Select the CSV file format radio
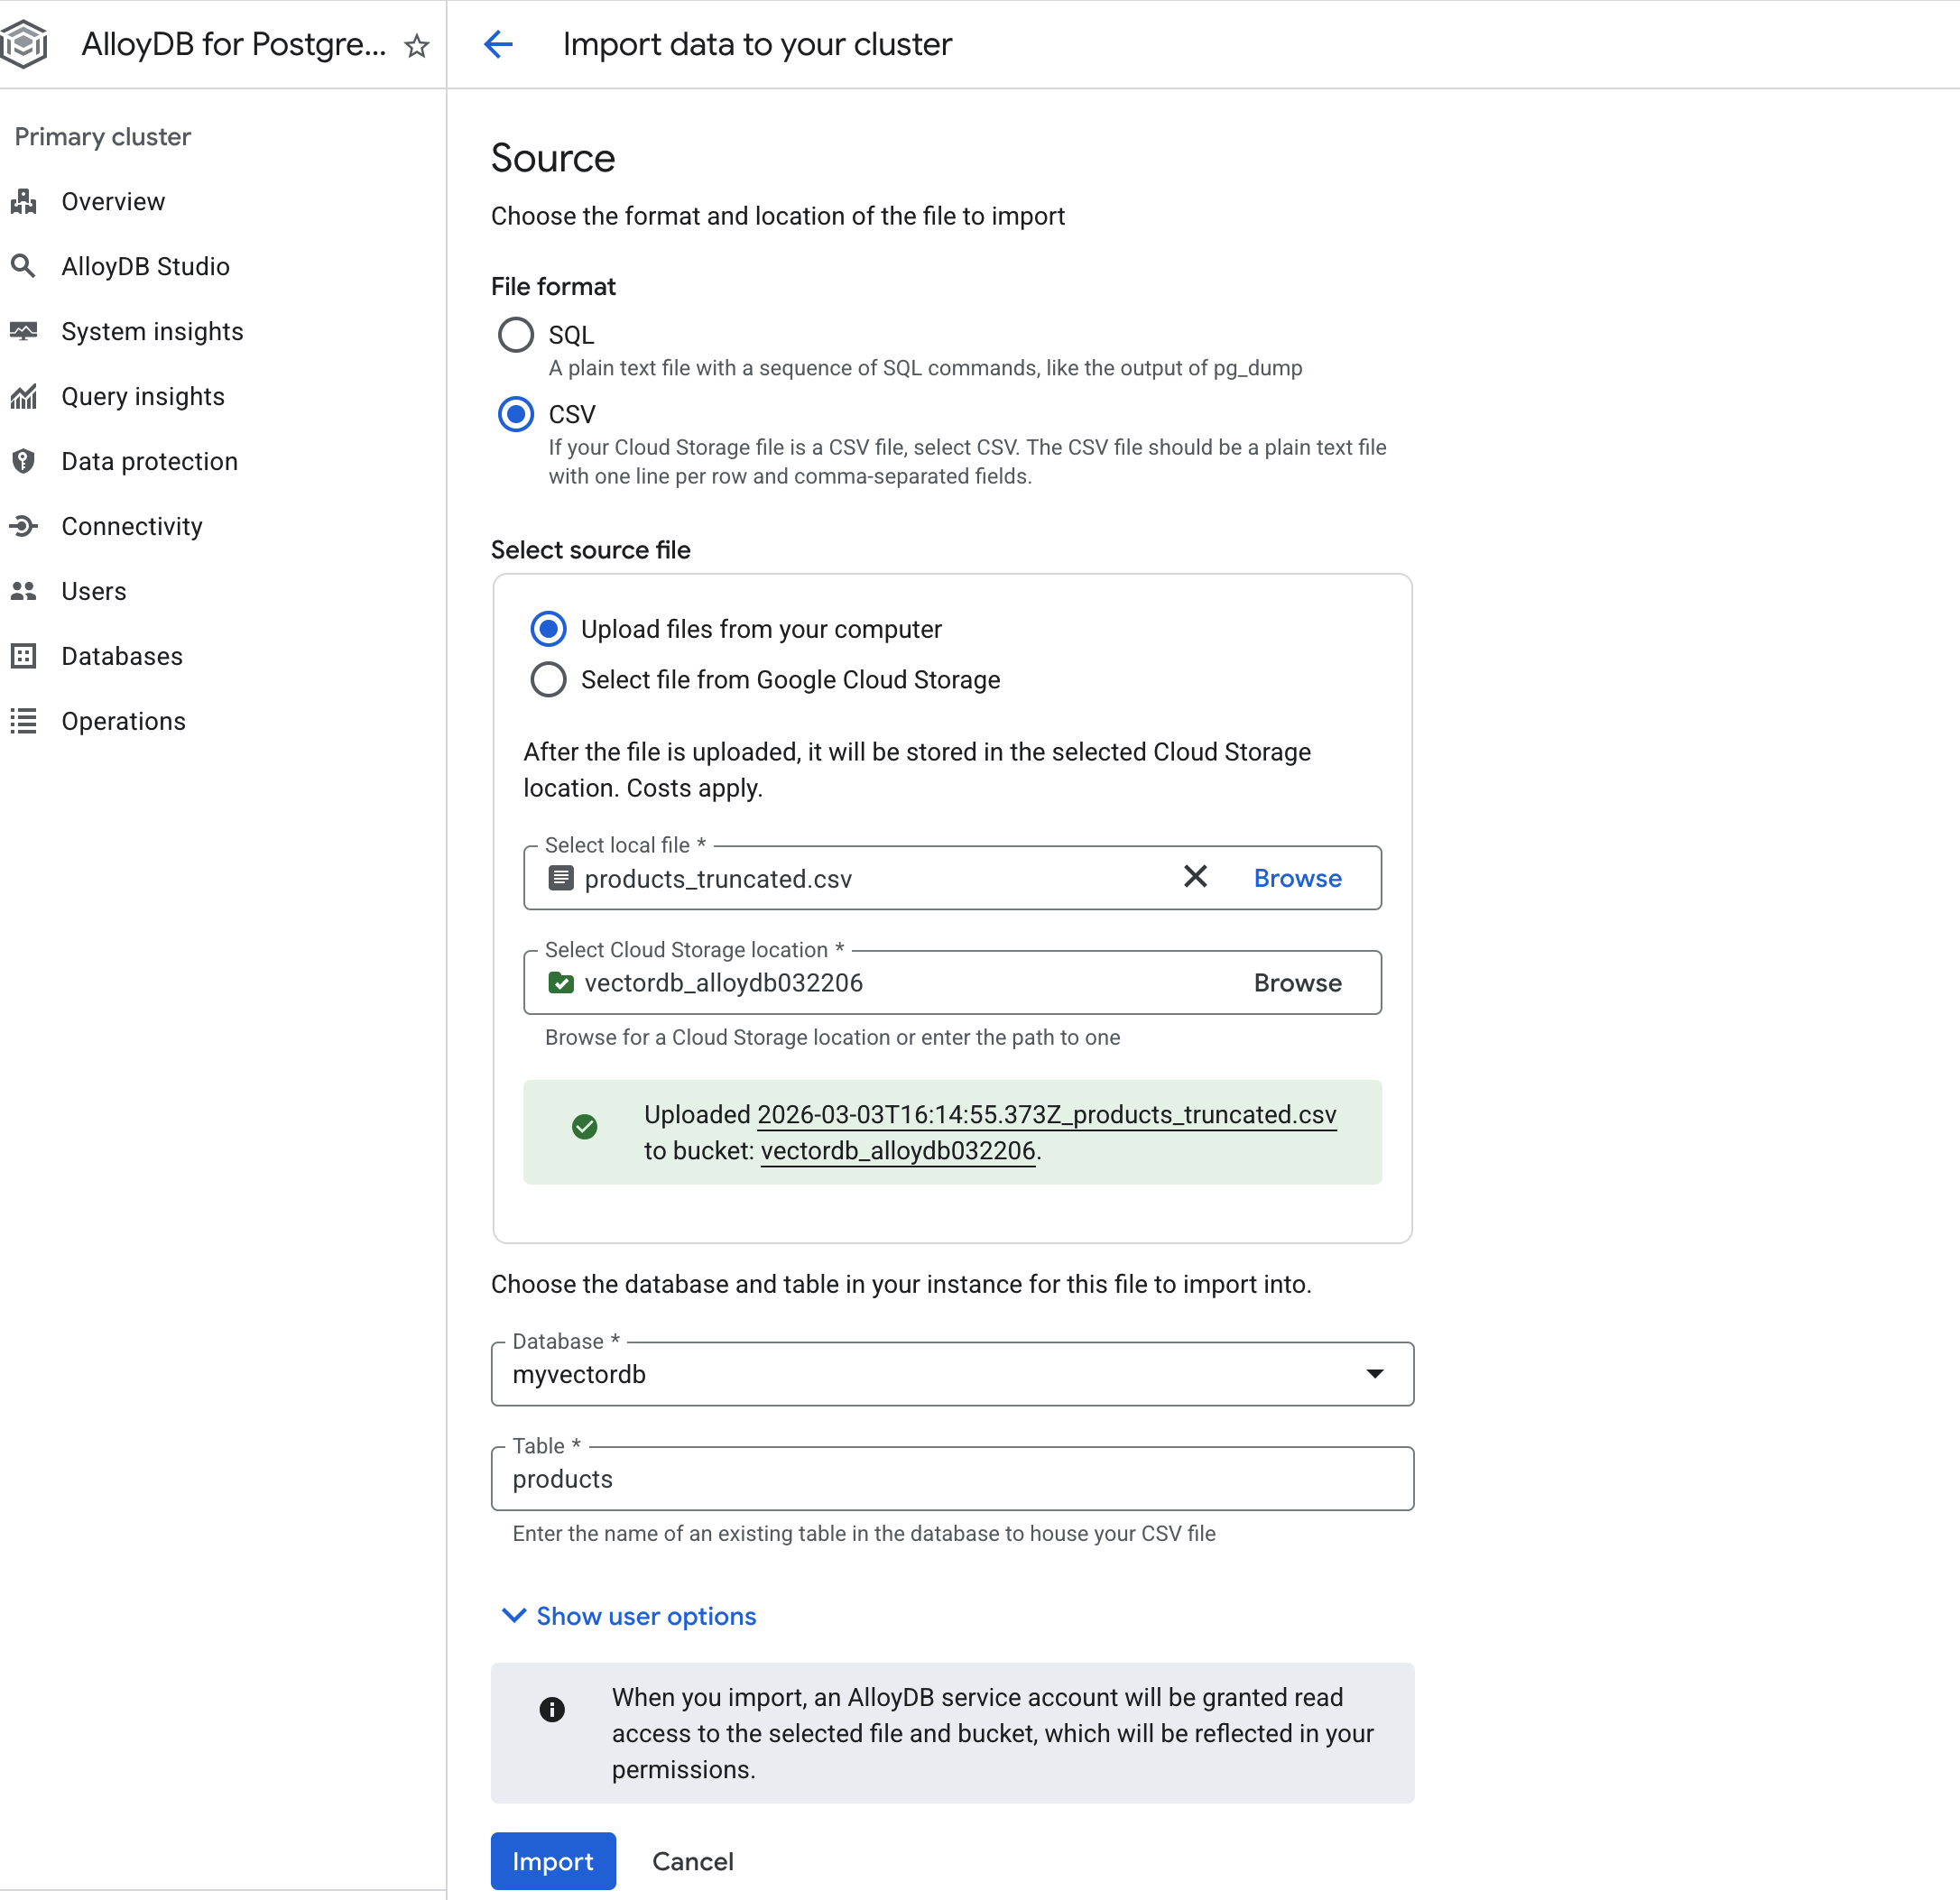1960x1900 pixels. pyautogui.click(x=516, y=414)
